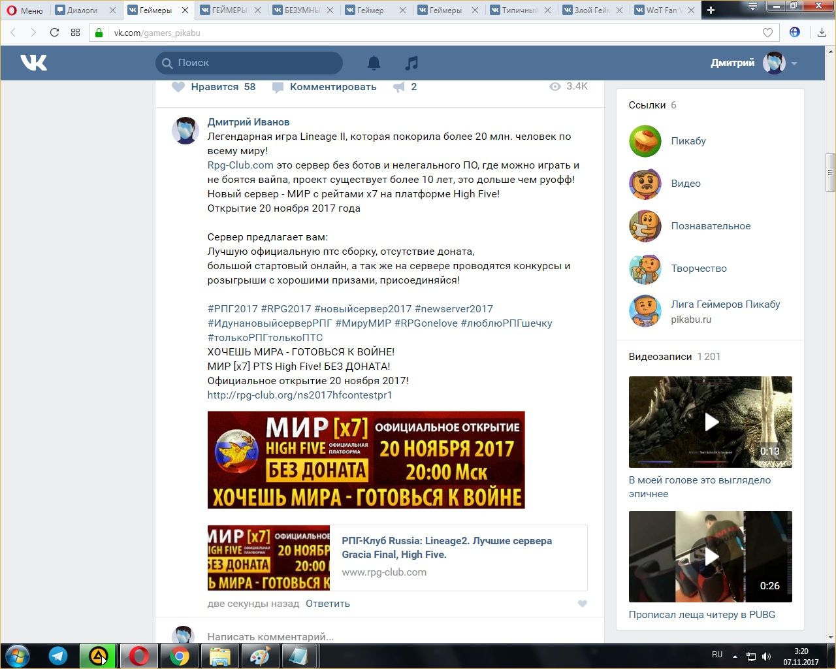
Task: Click the #newserver2017 hashtag
Action: [x=454, y=309]
